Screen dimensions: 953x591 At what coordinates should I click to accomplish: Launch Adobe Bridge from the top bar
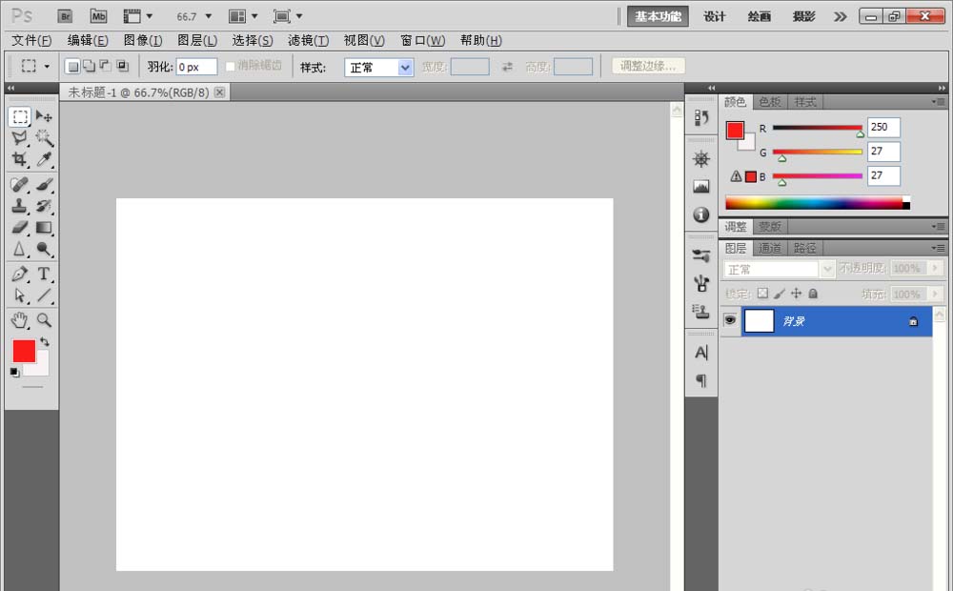[65, 16]
